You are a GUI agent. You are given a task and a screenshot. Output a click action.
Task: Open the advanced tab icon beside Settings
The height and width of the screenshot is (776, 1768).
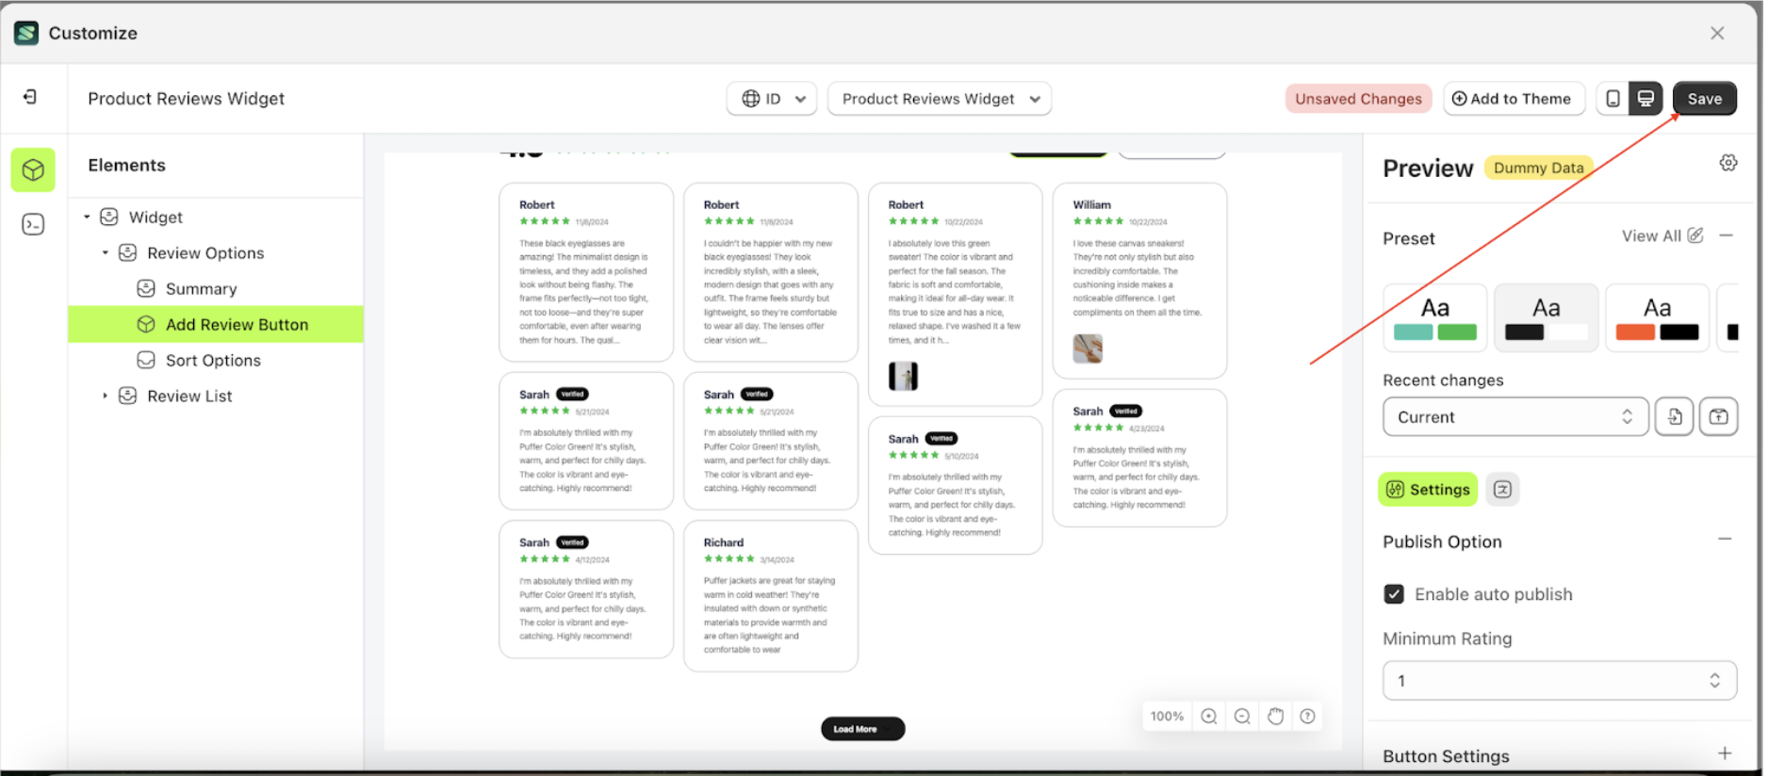point(1502,490)
